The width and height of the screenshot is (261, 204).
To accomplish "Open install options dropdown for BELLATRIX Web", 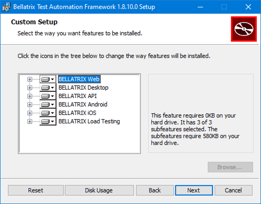I will 48,79.
